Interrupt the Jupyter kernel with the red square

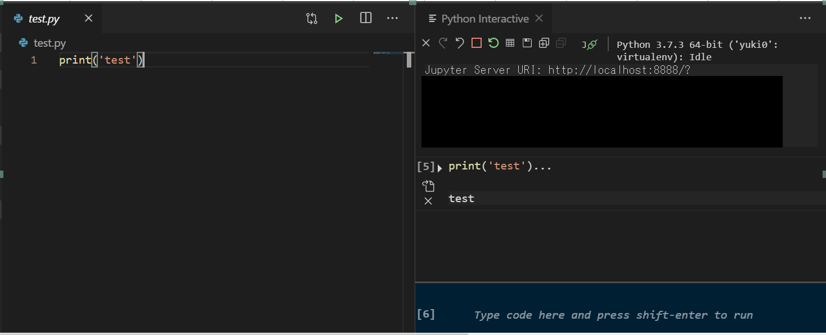point(475,42)
